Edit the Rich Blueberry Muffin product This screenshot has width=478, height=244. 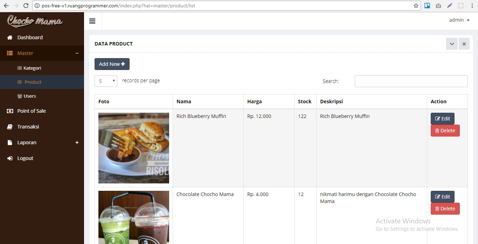pyautogui.click(x=443, y=119)
